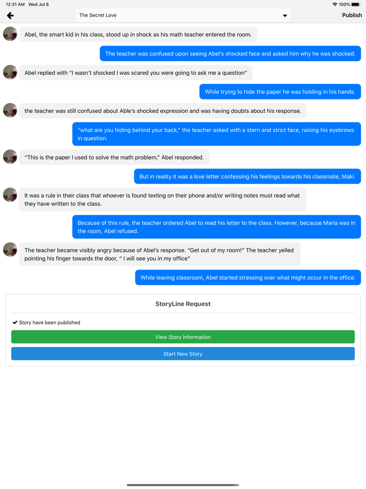The image size is (366, 489).
Task: Click the avatar beside the angry teacher message
Action: point(10,250)
